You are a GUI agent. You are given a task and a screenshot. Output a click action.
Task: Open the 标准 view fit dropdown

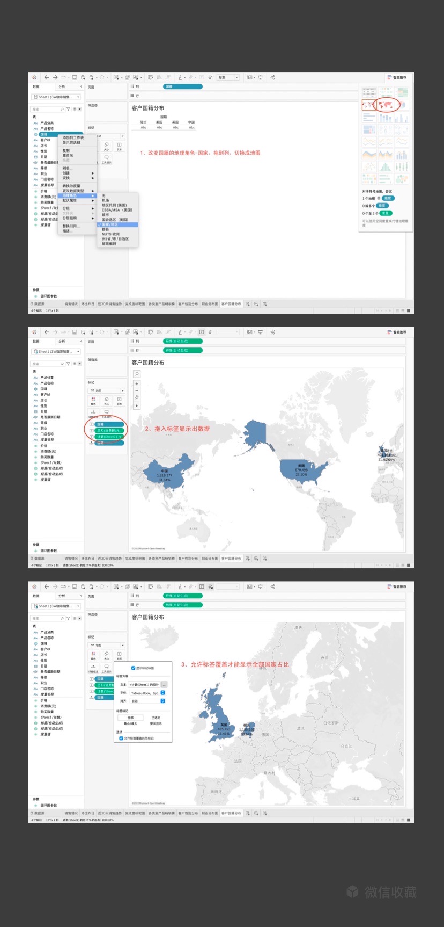(x=228, y=77)
